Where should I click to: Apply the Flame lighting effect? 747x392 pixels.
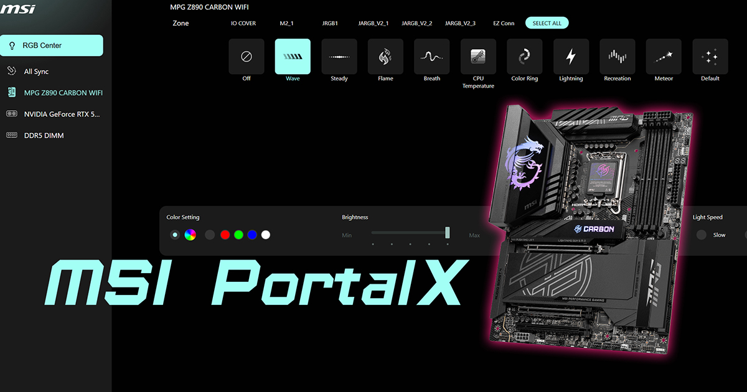[x=385, y=56]
